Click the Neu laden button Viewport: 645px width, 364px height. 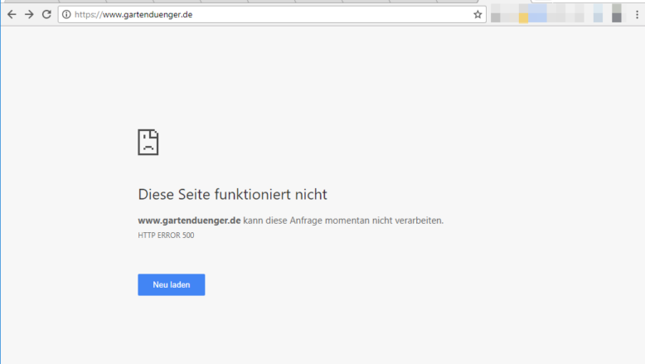[x=171, y=284]
